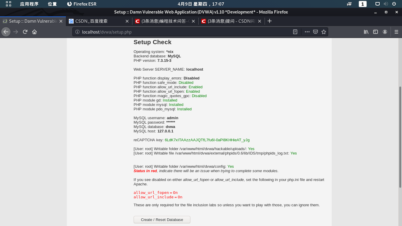Click Create / Reset Database button

pyautogui.click(x=162, y=220)
